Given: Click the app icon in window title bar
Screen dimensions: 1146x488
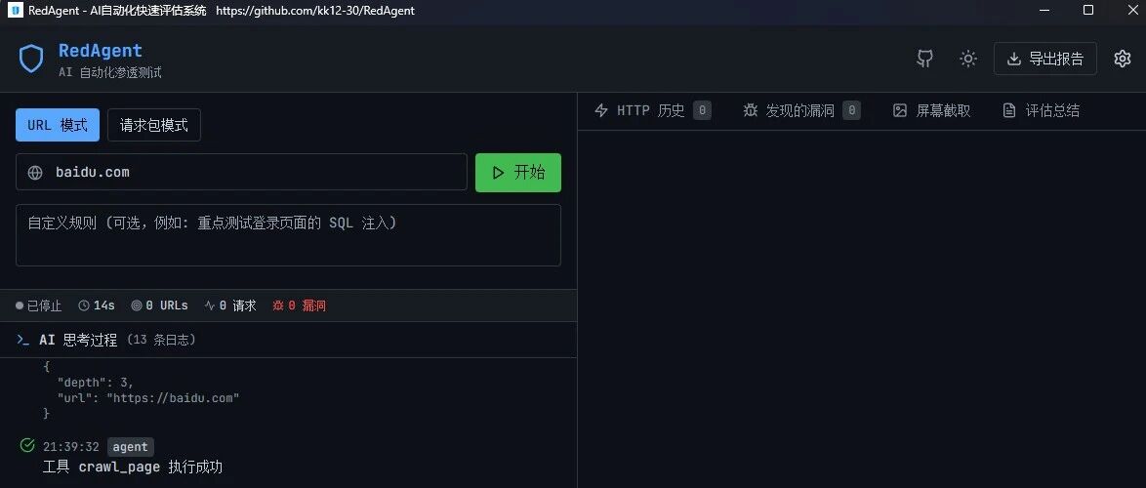Looking at the screenshot, I should pos(14,10).
